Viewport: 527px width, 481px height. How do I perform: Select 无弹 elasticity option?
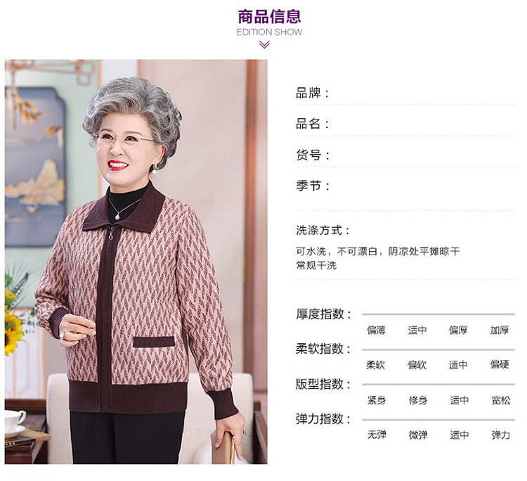[x=377, y=435]
